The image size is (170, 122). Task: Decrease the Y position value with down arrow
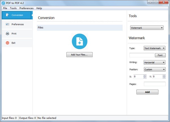[164, 77]
